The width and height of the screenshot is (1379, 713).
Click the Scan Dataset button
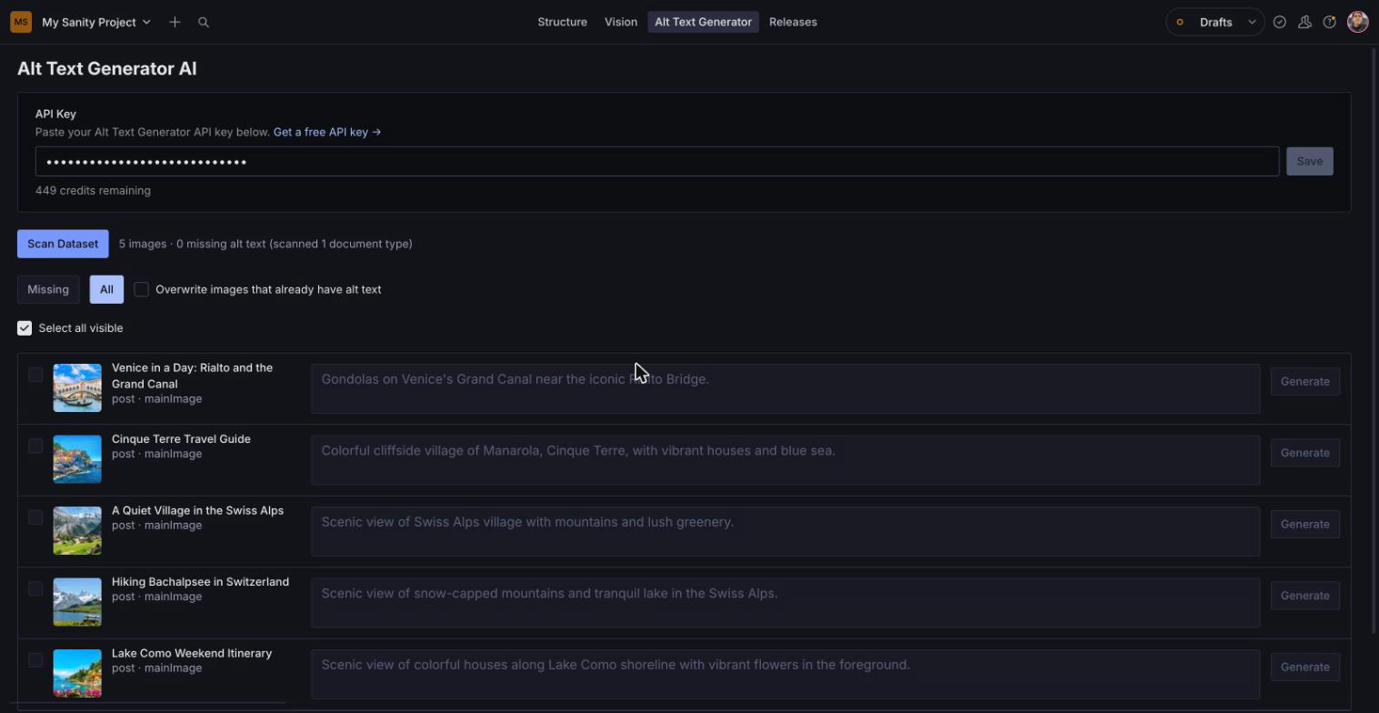click(x=63, y=244)
